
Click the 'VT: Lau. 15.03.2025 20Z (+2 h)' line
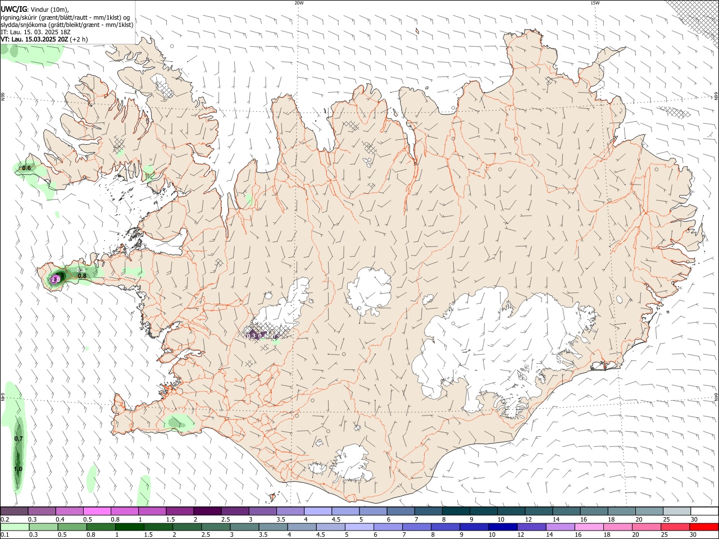point(44,39)
